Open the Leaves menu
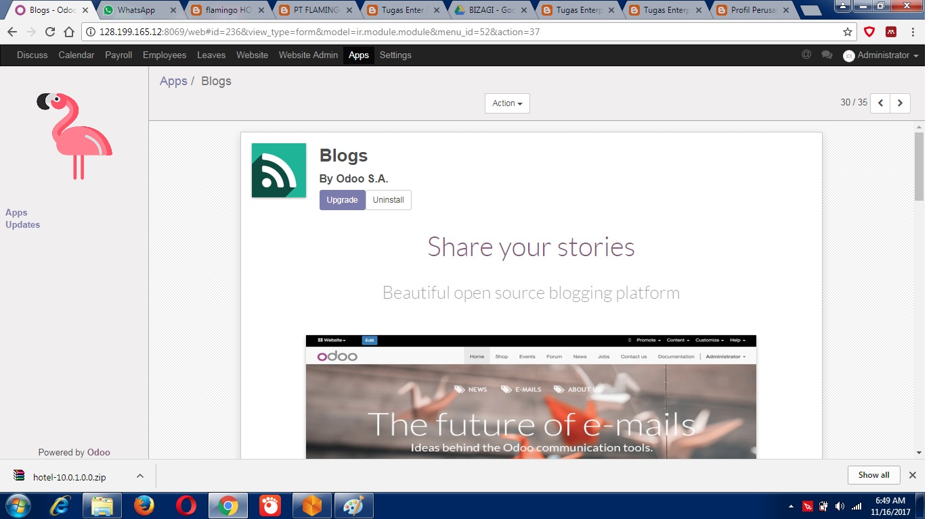 [x=211, y=55]
